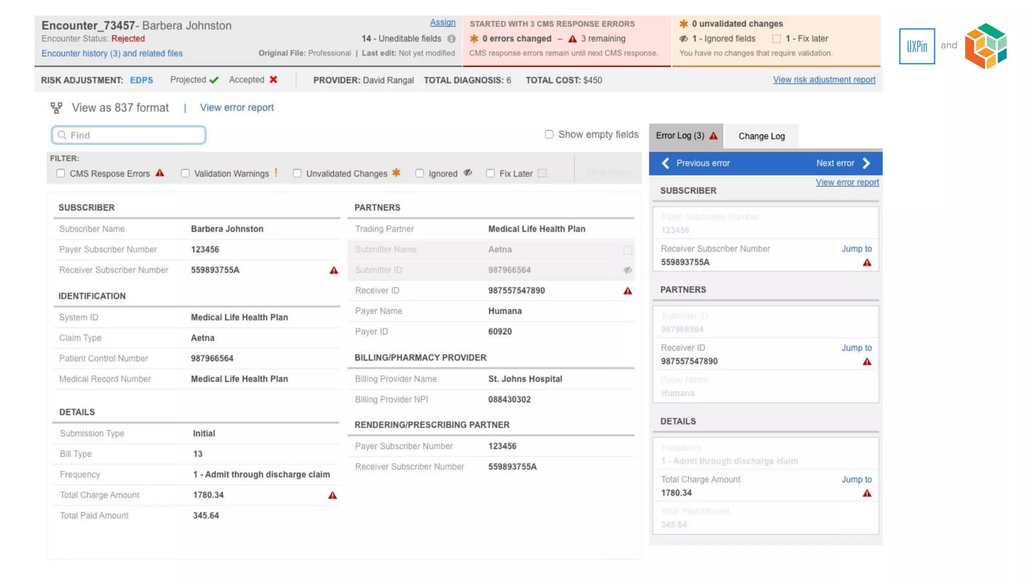Screen dimensions: 1032x580
Task: Enable the CMS Respose Errors filter
Action: (61, 173)
